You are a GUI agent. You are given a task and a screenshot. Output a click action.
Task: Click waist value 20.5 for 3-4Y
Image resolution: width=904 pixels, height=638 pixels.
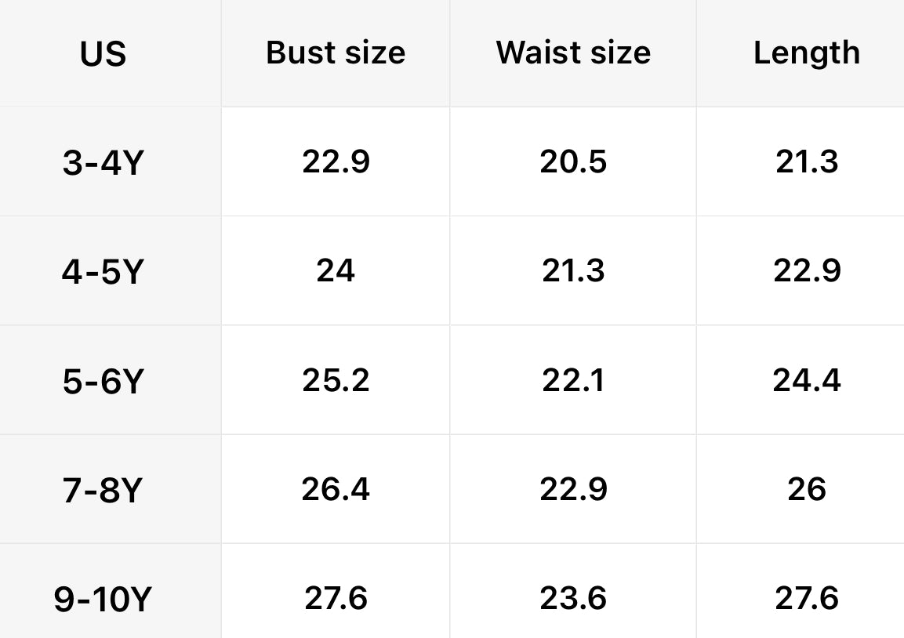(x=573, y=162)
